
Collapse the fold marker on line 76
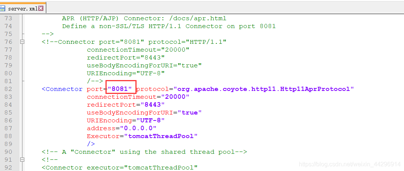pyautogui.click(x=22, y=42)
